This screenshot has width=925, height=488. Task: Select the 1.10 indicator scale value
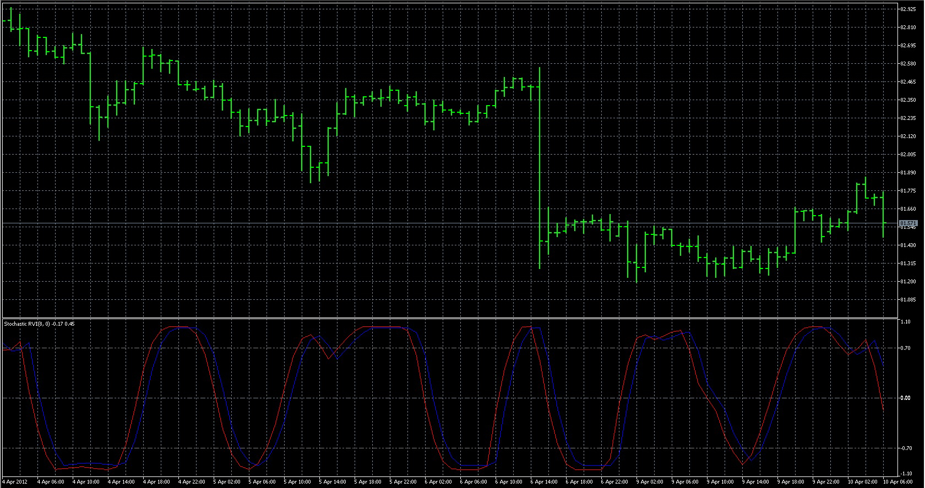coord(905,322)
